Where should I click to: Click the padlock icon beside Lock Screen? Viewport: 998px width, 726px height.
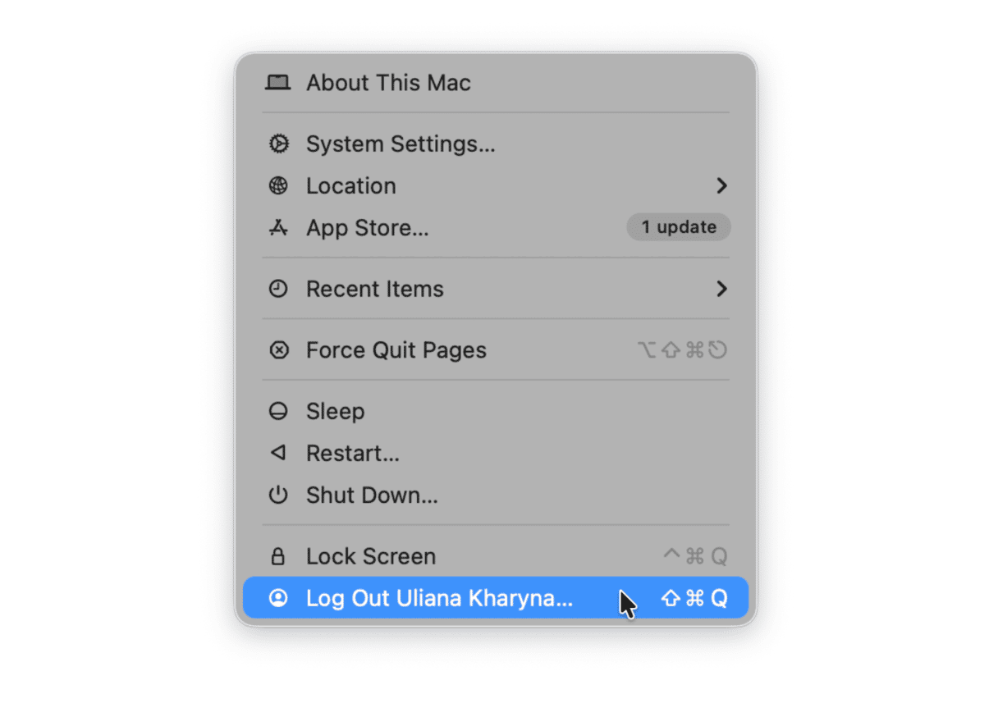click(278, 557)
